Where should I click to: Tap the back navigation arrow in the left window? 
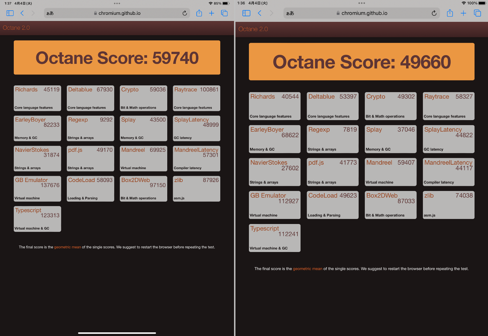(22, 13)
